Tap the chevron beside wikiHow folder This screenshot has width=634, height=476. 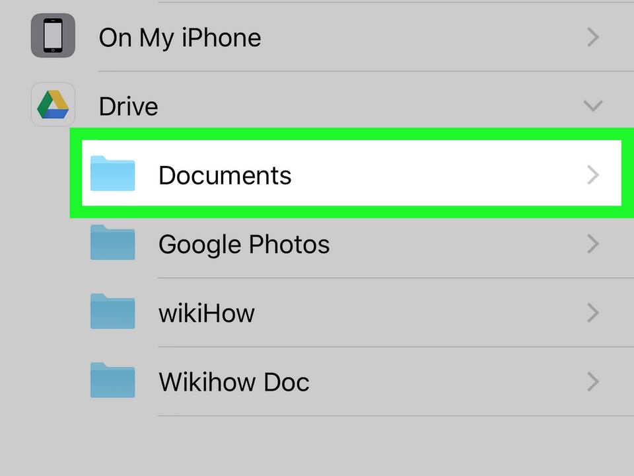pyautogui.click(x=593, y=313)
